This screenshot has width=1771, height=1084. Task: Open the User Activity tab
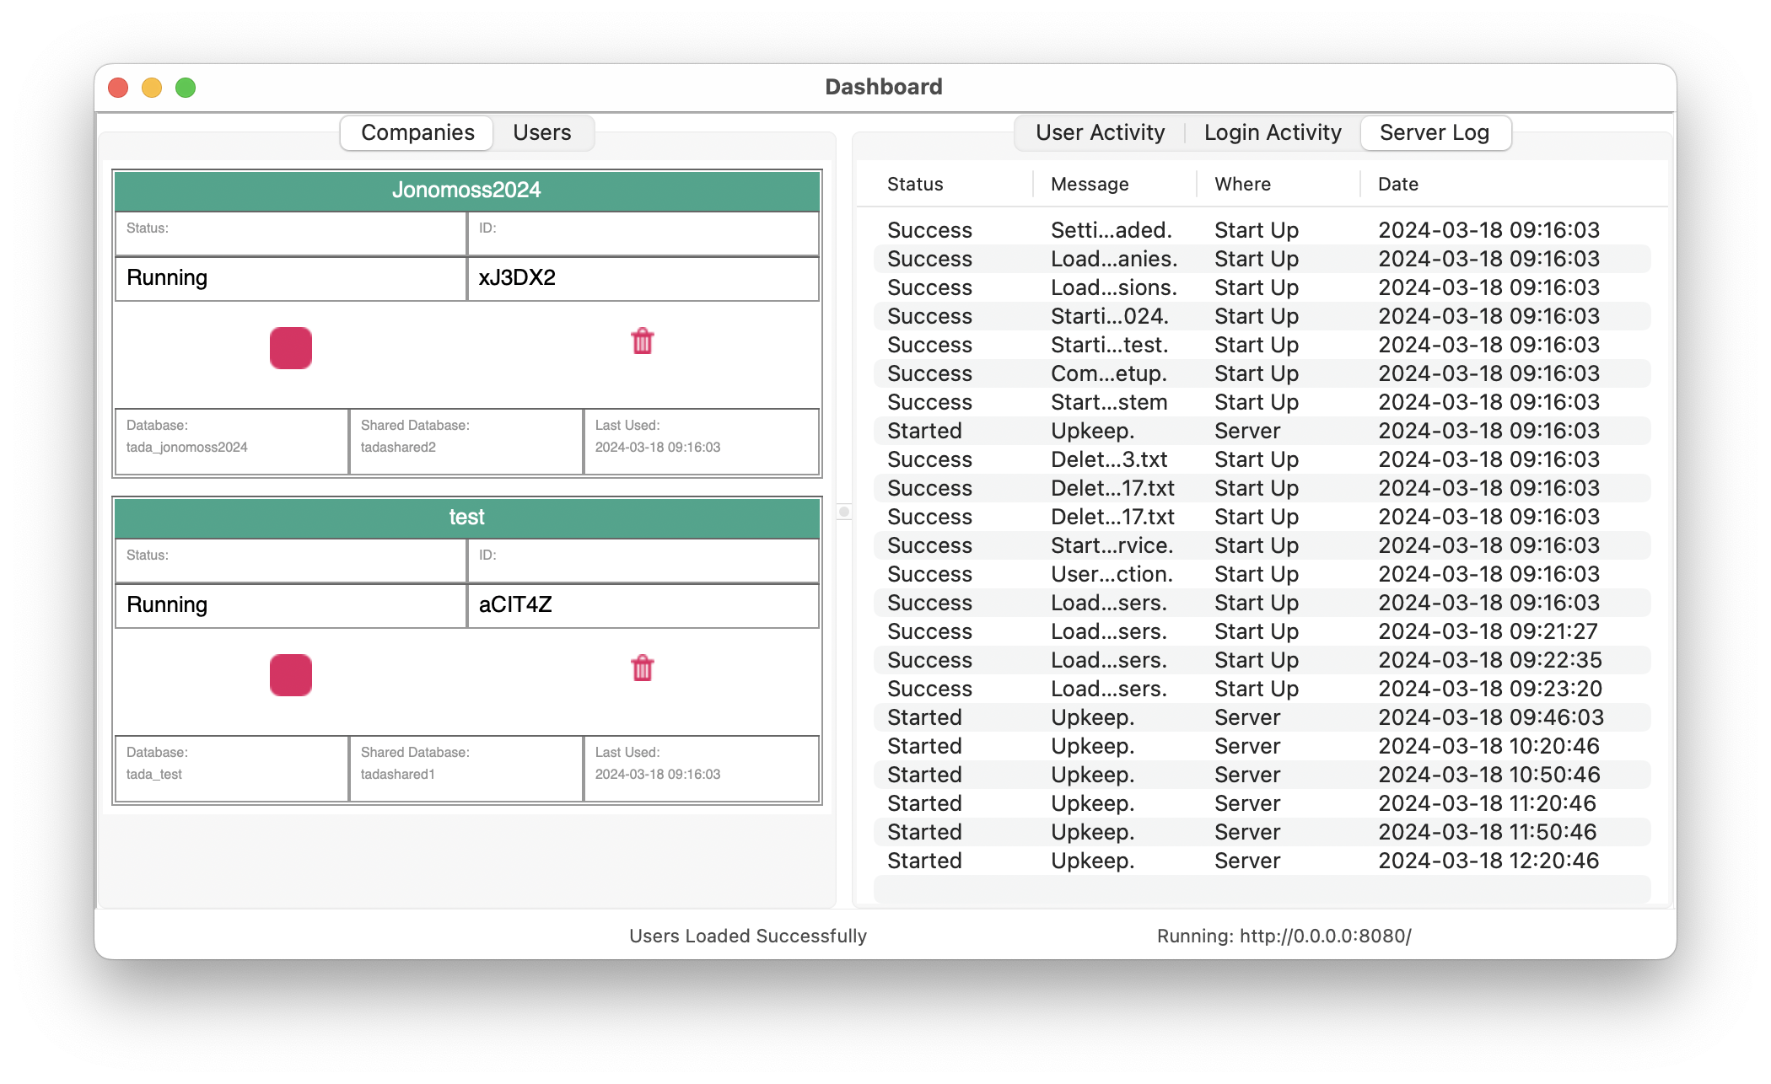[x=1101, y=132]
